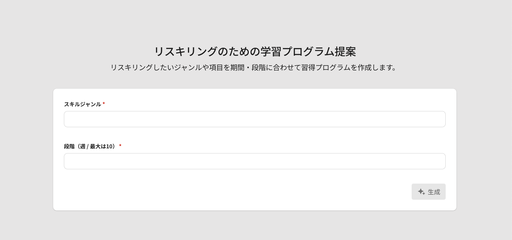Screen dimensions: 512x240
Task: Click empty white card area left of 生成
Action: [239, 192]
